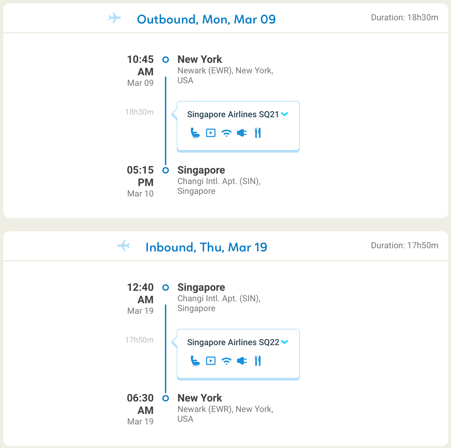Screen dimensions: 451x448
Task: Click the inbound airplane icon in header
Action: pos(123,246)
